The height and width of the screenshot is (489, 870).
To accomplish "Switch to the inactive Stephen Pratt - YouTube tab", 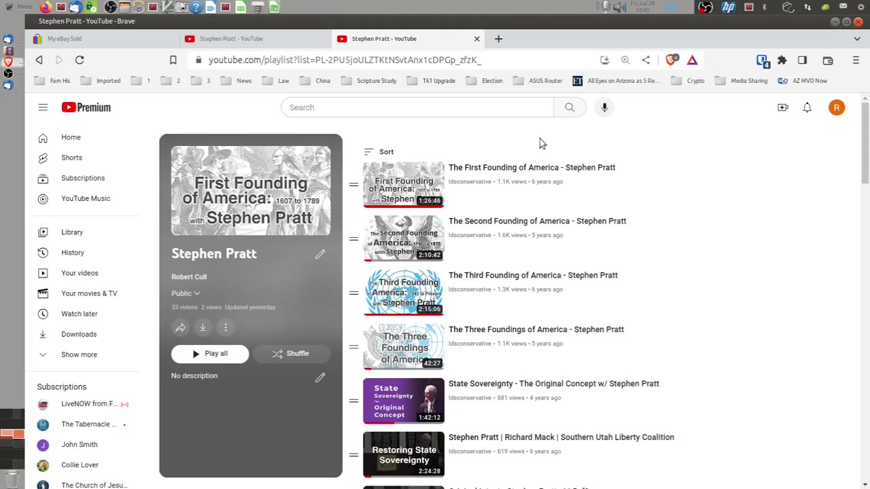I will [x=255, y=39].
